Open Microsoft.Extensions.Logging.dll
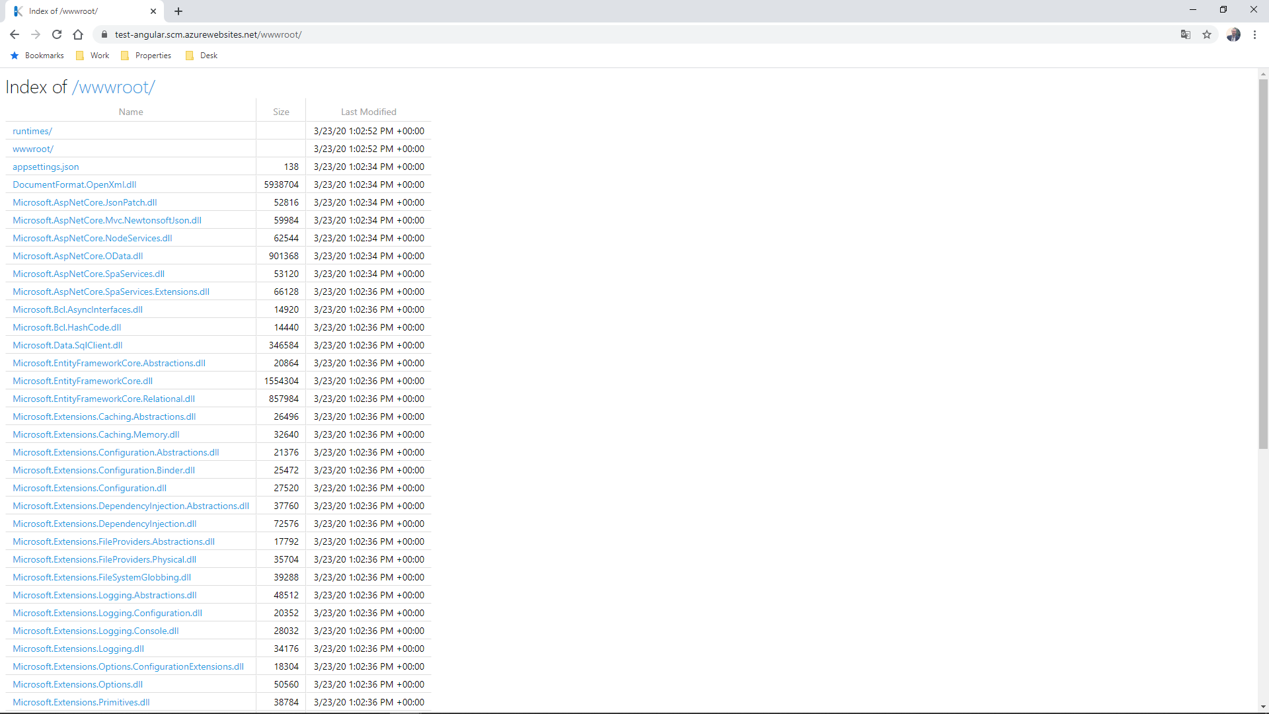The width and height of the screenshot is (1269, 714). pos(78,649)
